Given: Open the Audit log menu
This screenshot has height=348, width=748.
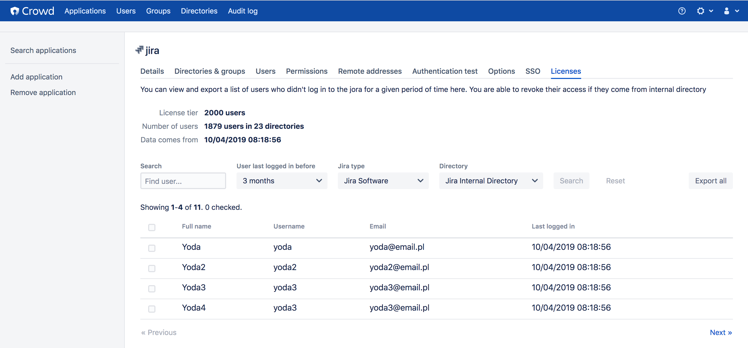Looking at the screenshot, I should (242, 11).
